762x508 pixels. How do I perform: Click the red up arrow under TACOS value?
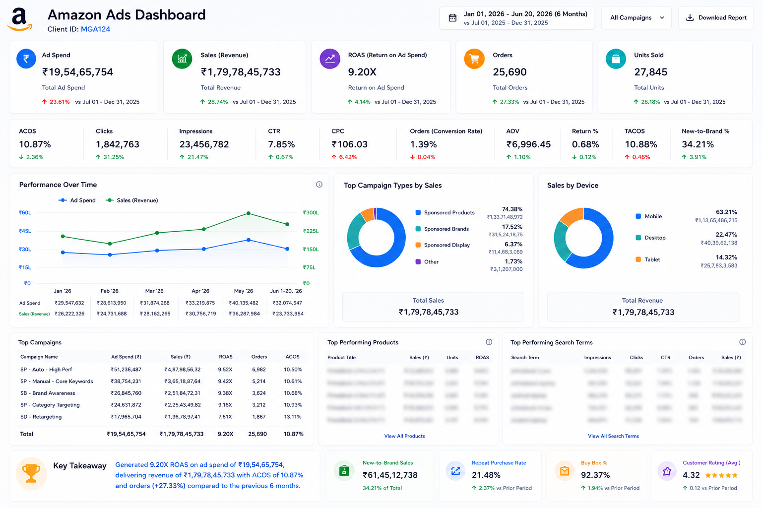pyautogui.click(x=627, y=157)
